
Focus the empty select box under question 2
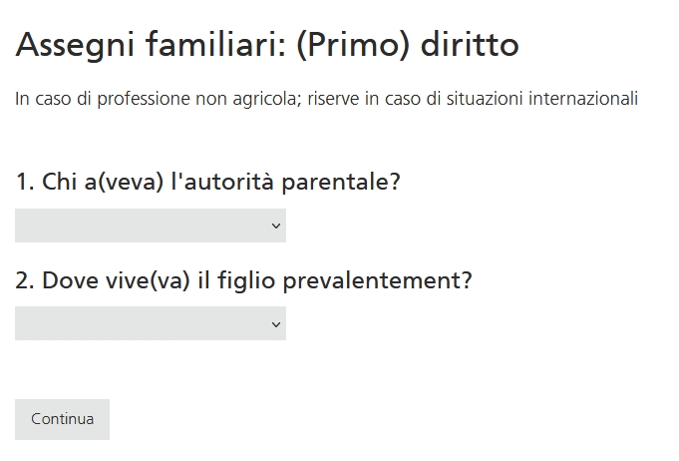pos(140,323)
